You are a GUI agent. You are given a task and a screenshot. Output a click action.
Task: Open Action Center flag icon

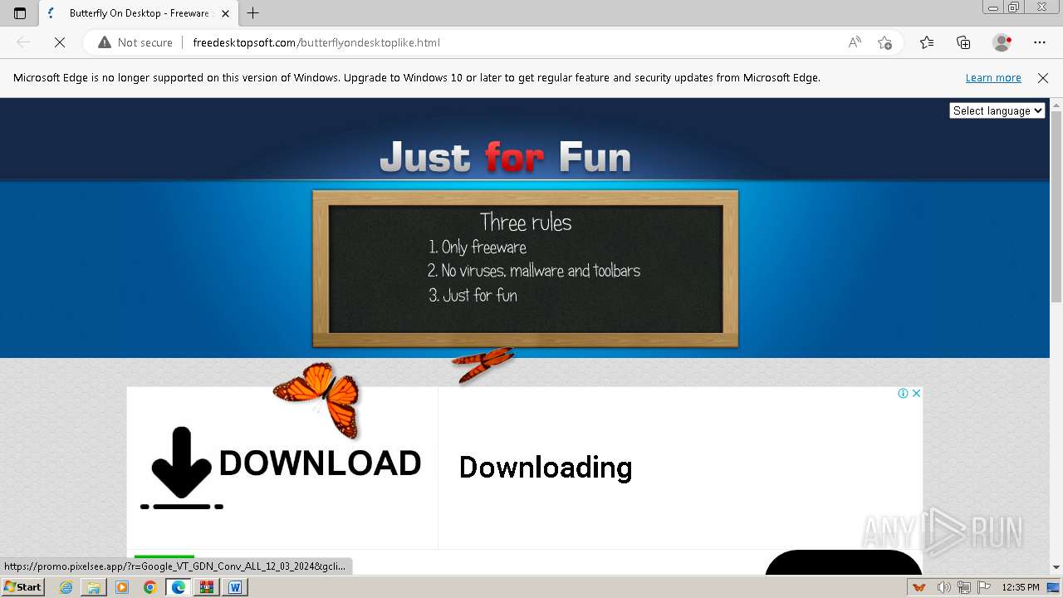coord(982,587)
